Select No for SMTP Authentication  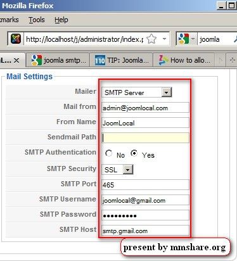(x=108, y=153)
